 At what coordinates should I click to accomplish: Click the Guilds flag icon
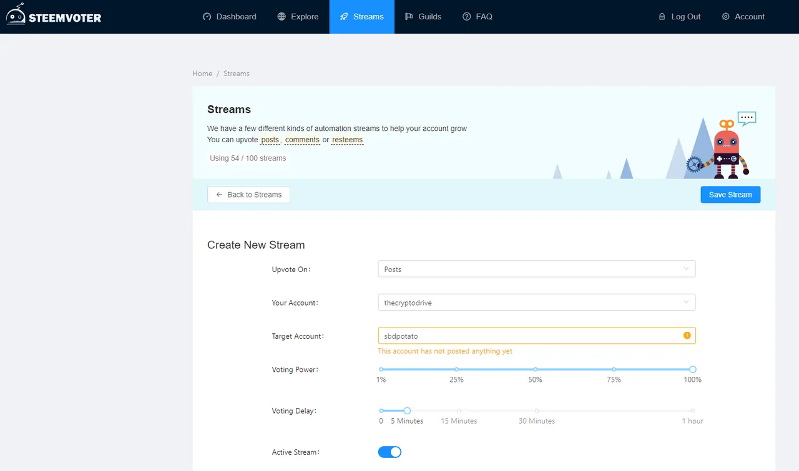pos(409,17)
